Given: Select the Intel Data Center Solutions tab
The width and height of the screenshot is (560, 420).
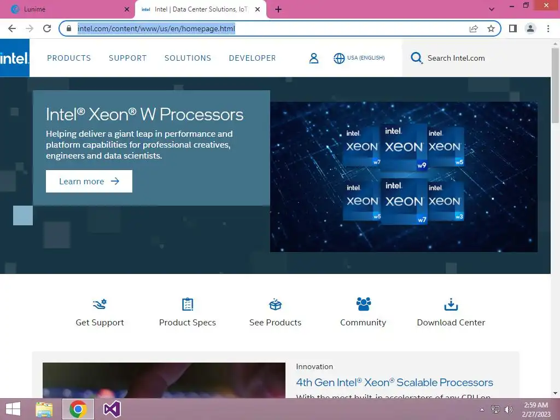Looking at the screenshot, I should point(200,9).
